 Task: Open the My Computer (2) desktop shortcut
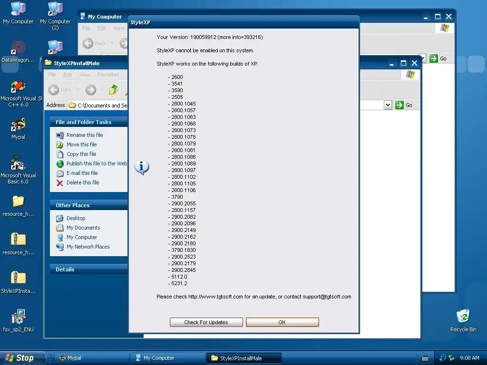pos(55,16)
